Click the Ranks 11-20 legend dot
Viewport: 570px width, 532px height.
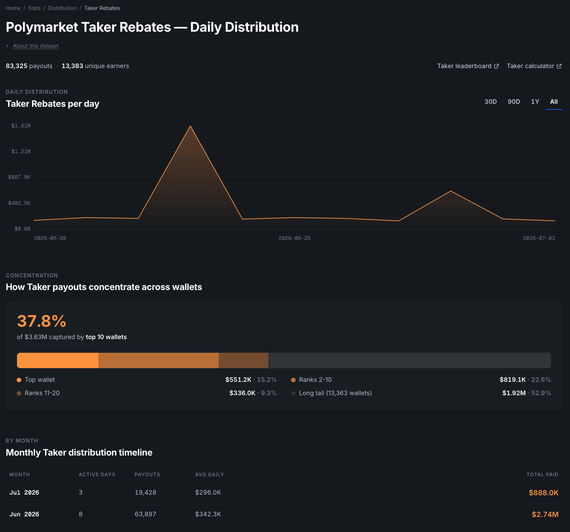click(x=19, y=393)
